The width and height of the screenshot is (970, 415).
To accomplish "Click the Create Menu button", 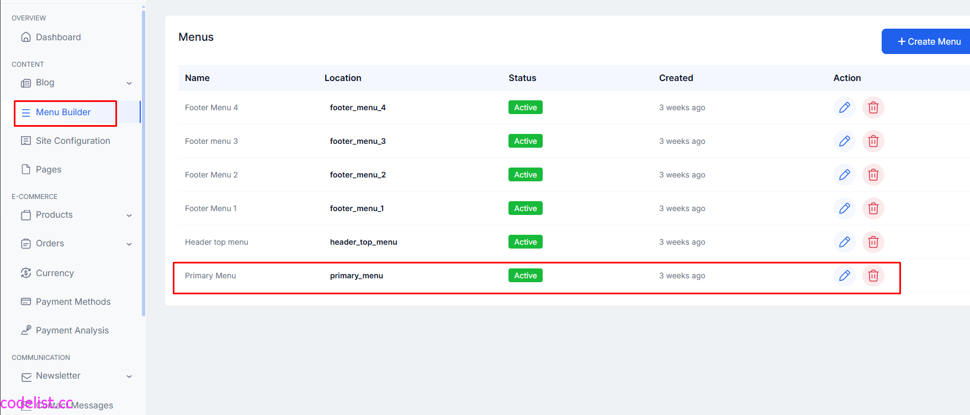I will click(926, 41).
